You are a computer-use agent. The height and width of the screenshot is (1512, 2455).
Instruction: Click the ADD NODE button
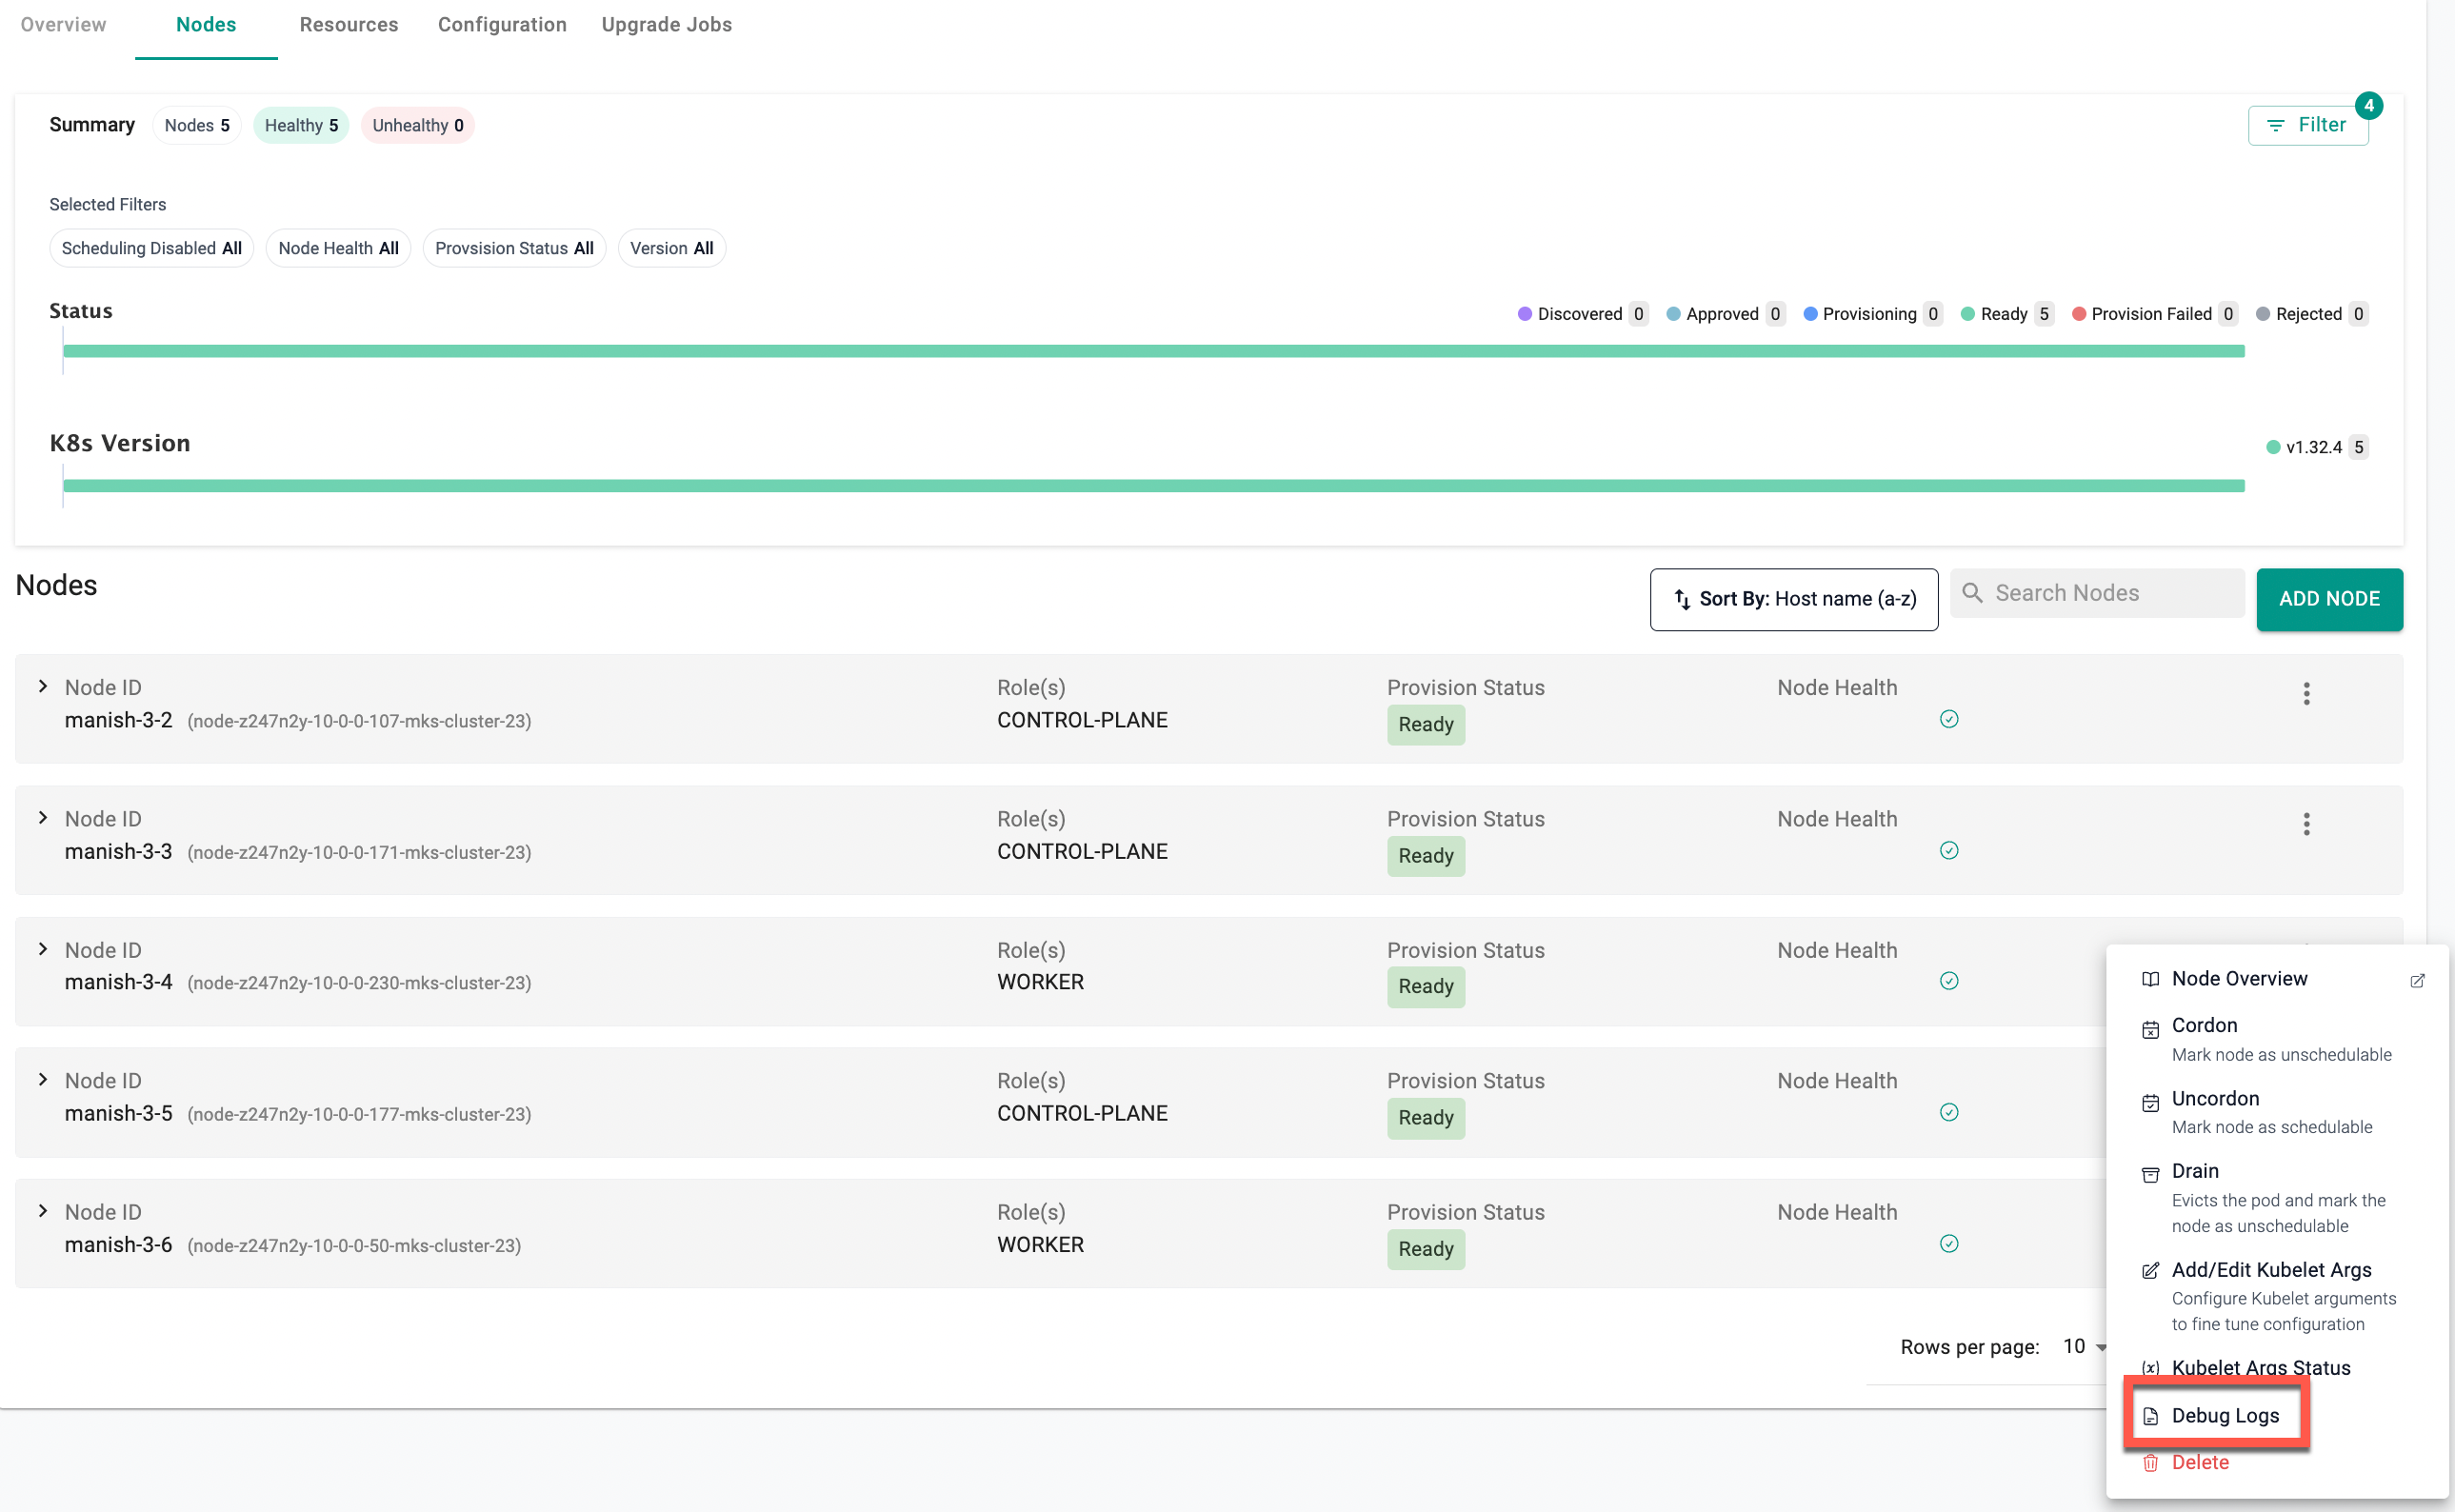click(2328, 599)
